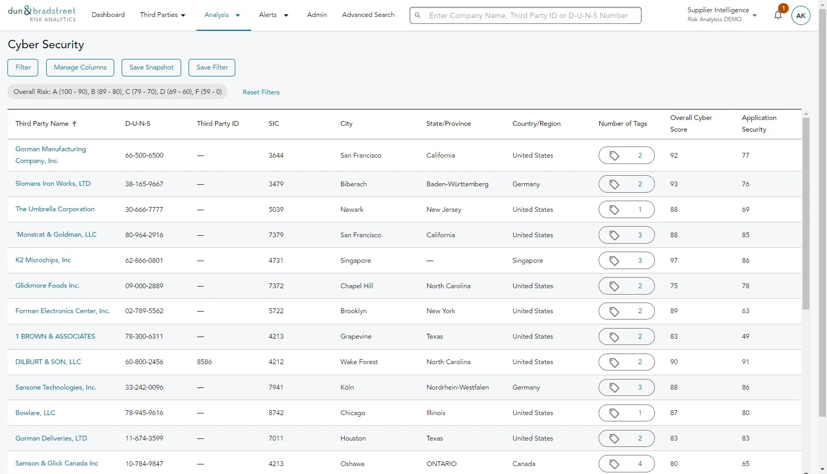
Task: Open tags for 1 BROWN & ASSOCIATES
Action: tap(626, 337)
